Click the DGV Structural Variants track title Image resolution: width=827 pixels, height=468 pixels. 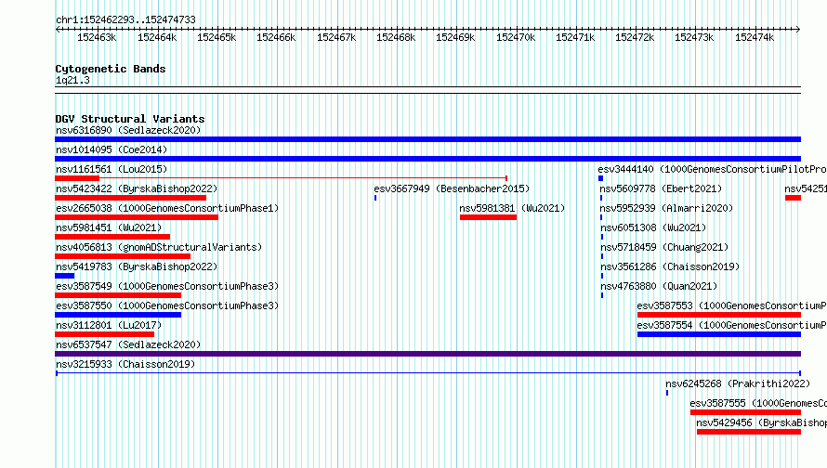pyautogui.click(x=130, y=119)
